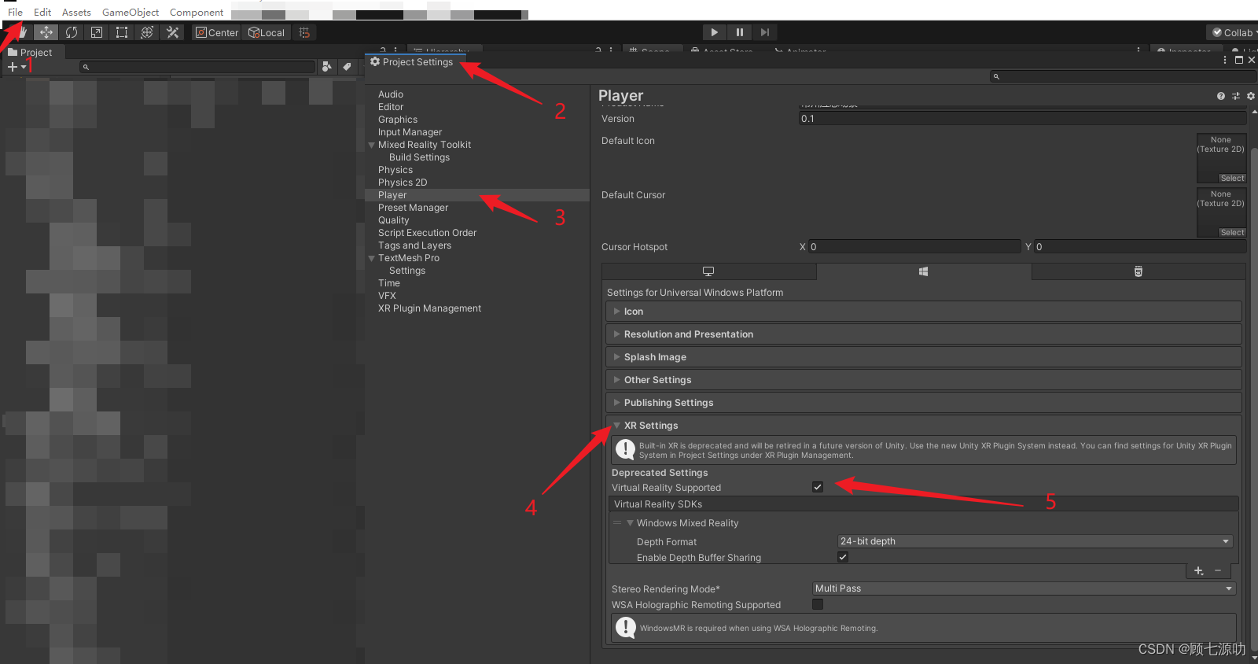Collapse Mixed Reality Toolkit tree node
This screenshot has width=1258, height=664.
372,145
